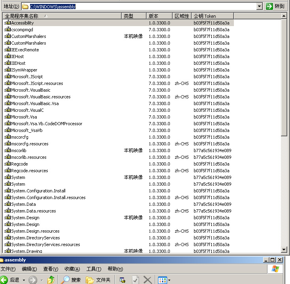Open the 查看(V) menu
The image size is (290, 284).
[51, 269]
